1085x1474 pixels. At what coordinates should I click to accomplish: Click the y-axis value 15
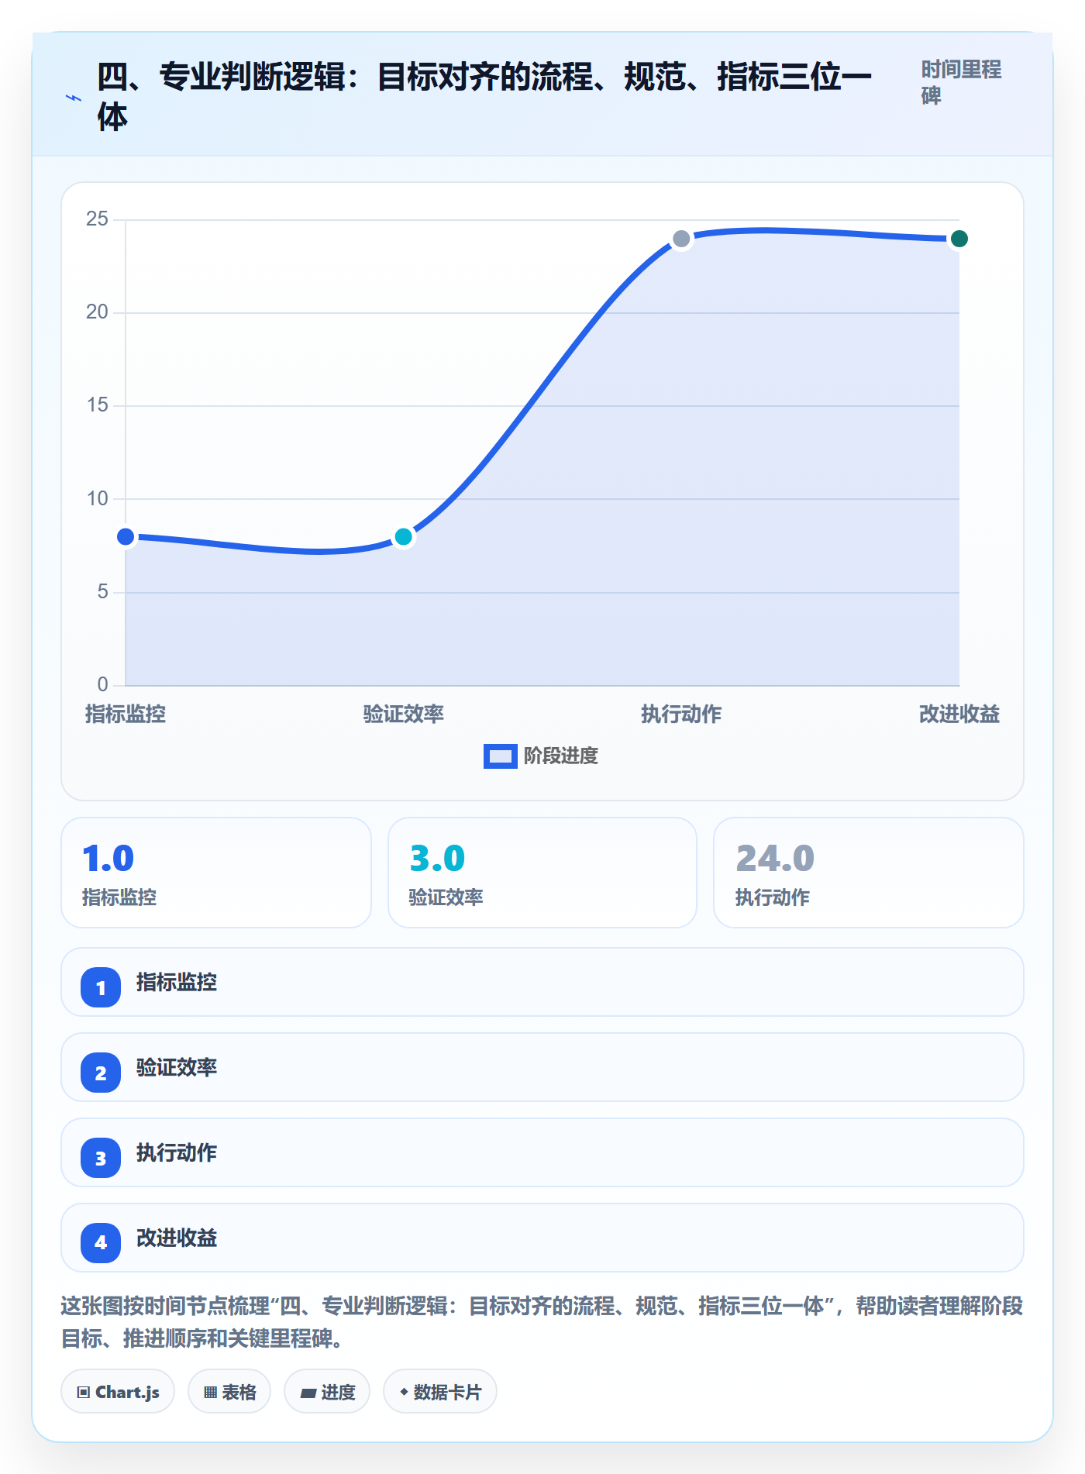tap(97, 405)
